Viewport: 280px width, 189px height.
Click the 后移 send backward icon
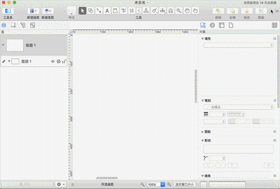click(232, 11)
